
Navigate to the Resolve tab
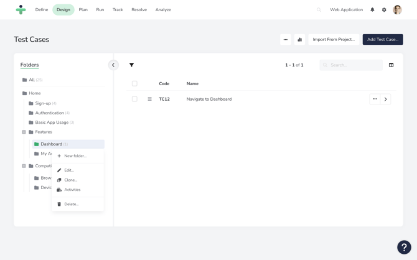point(139,9)
